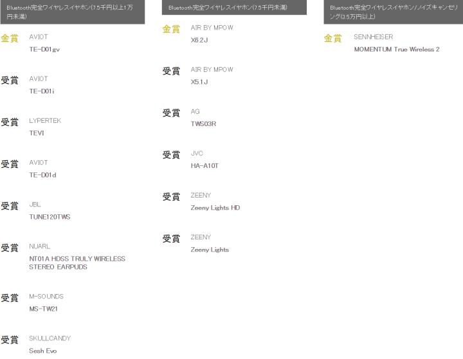463x359 pixels.
Task: Open the JBL TUNE120TWS entry
Action: coord(50,217)
